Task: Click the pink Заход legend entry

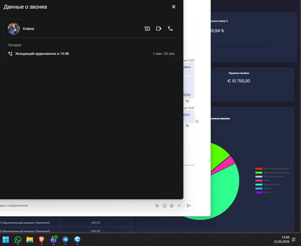Action: pos(262,180)
